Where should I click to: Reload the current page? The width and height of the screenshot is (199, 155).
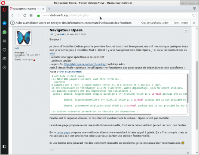coord(24,15)
